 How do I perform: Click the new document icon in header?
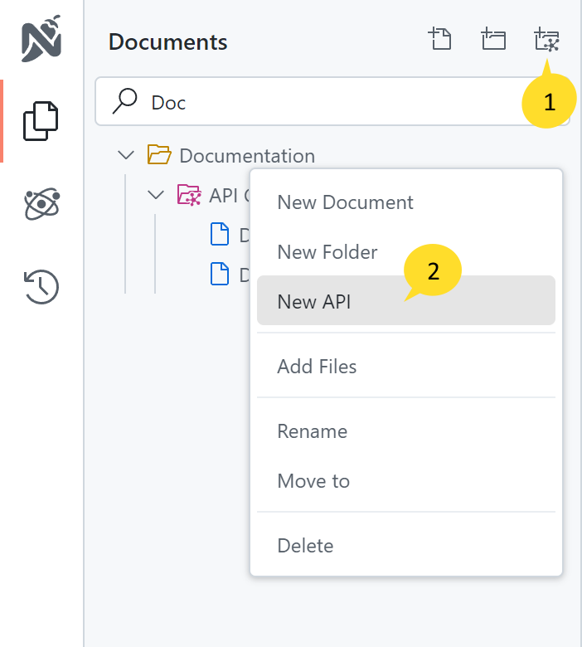(439, 40)
